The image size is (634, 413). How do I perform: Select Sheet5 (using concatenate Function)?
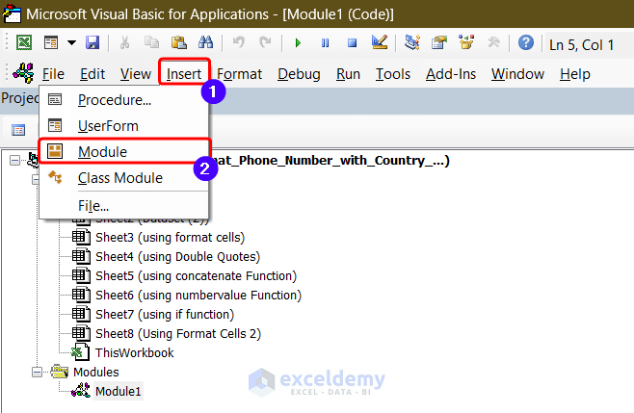[196, 276]
